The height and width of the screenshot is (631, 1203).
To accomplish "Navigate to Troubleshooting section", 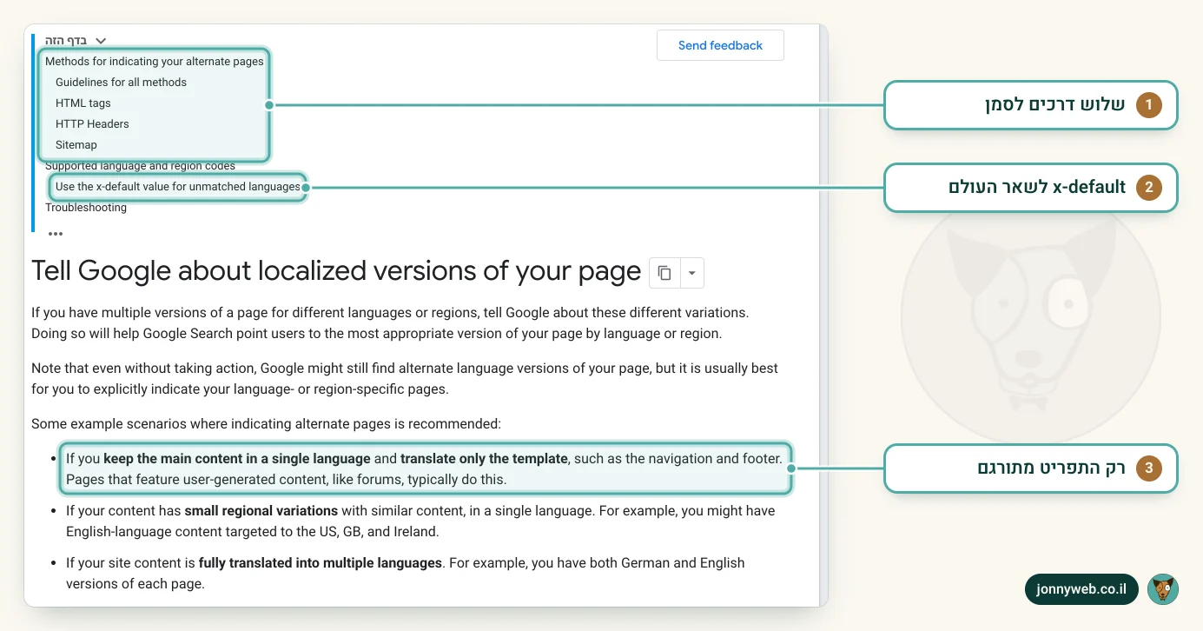I will pos(86,208).
